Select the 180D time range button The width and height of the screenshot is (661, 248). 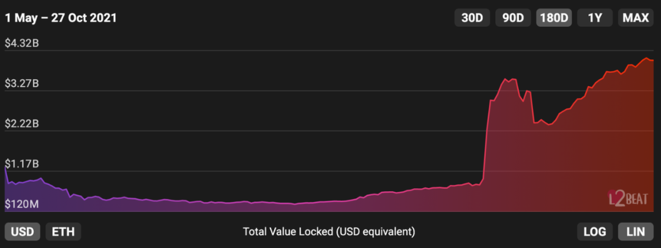[553, 18]
